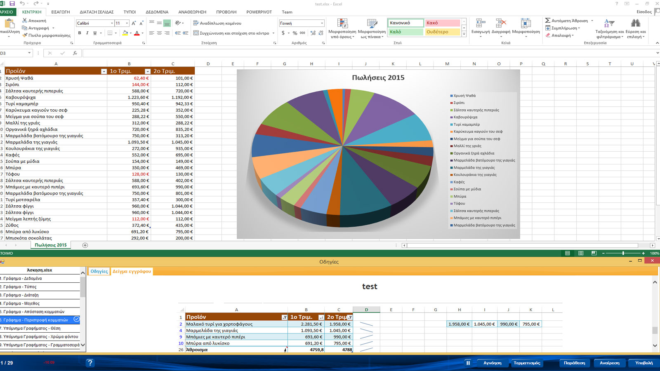
Task: Switch to the ΔΙΑΤΑΞΗ ΣΕΛΙΔΑΣ tab
Action: (97, 12)
